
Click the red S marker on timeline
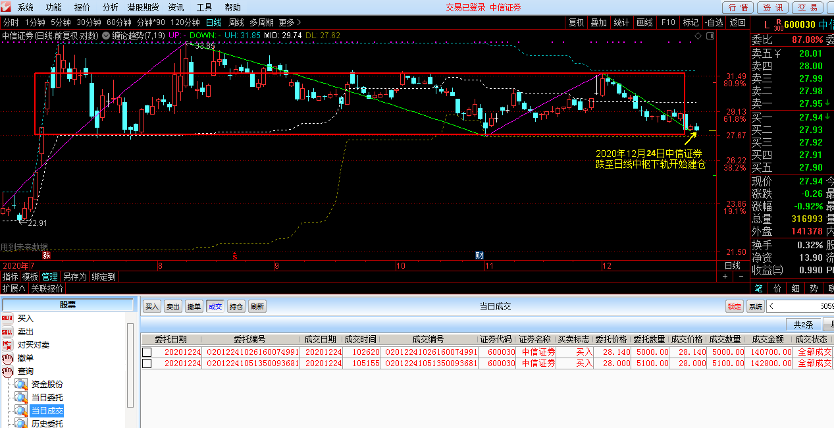[234, 255]
